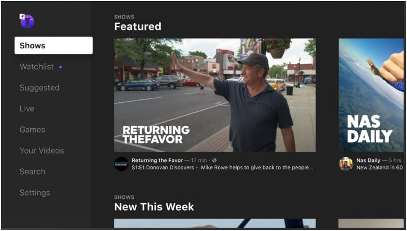407x231 pixels.
Task: Open Settings from the sidebar
Action: pos(35,193)
